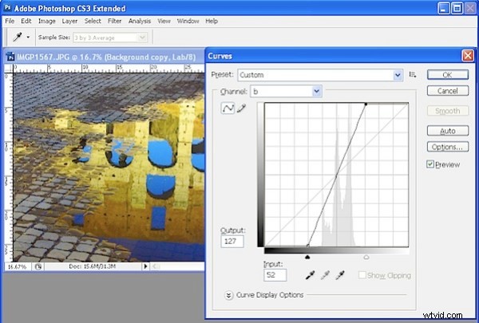The height and width of the screenshot is (323, 479).
Task: Open the Sample Size dropdown
Action: coord(110,37)
